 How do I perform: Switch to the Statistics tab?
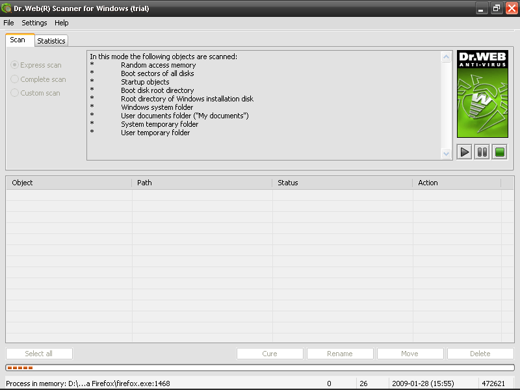point(51,41)
